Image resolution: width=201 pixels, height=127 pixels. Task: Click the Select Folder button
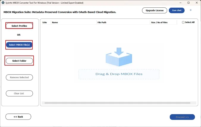click(x=19, y=61)
